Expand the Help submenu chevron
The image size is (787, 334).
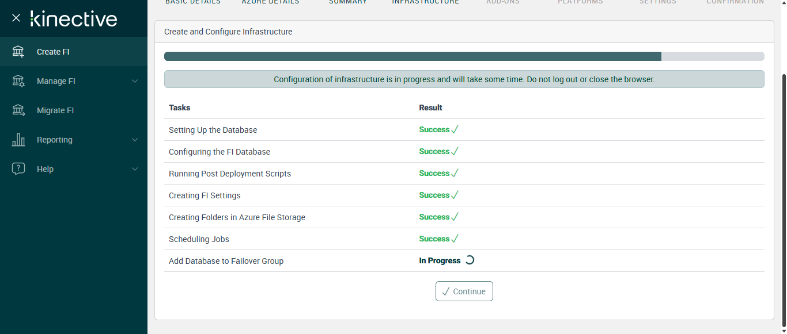(x=135, y=169)
